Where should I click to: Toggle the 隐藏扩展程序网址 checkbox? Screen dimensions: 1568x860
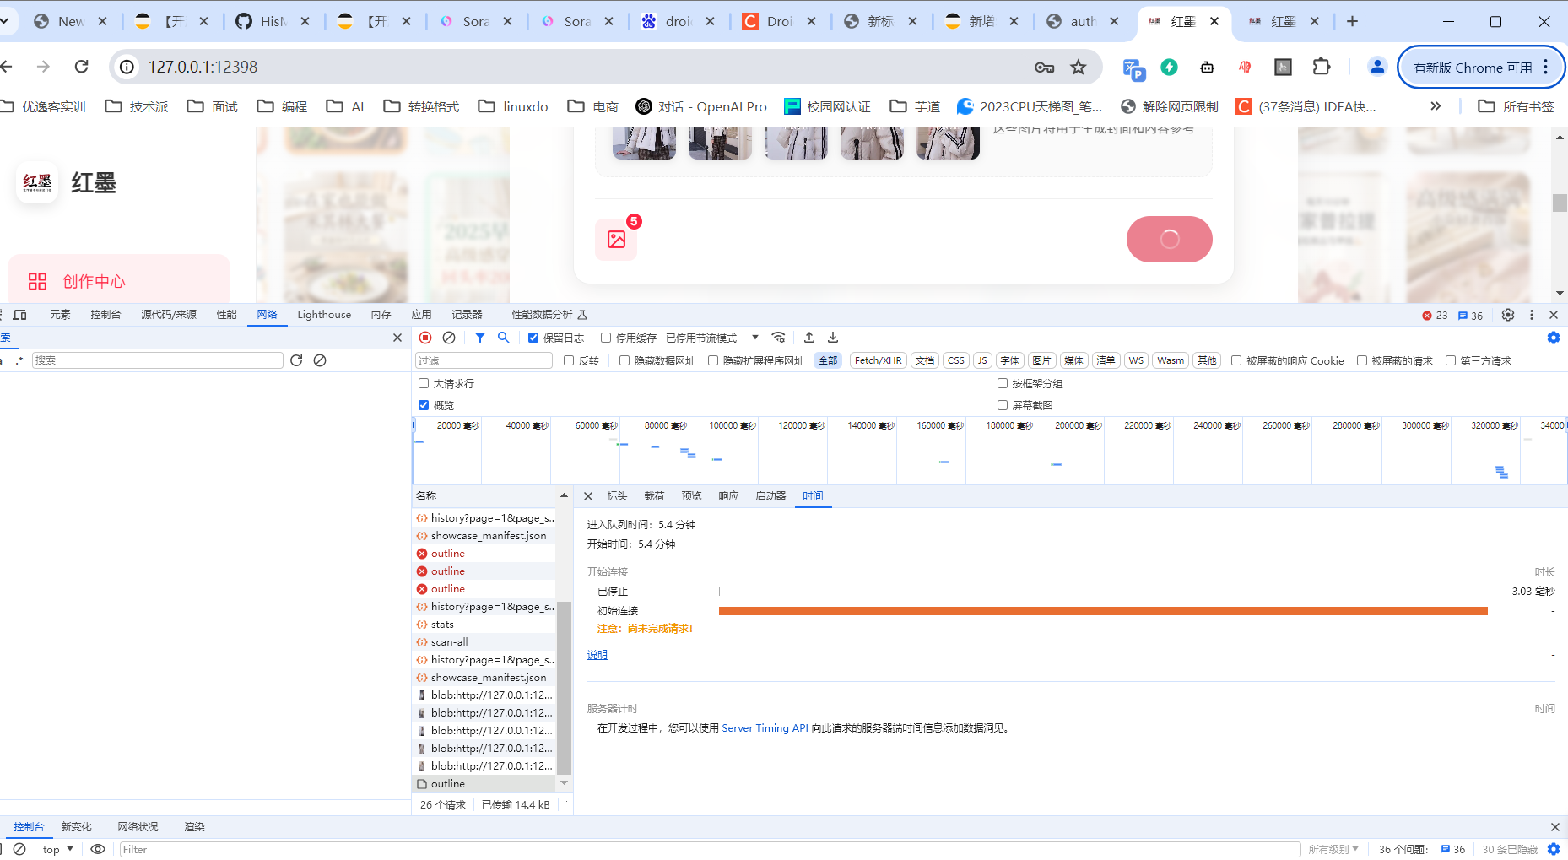713,360
